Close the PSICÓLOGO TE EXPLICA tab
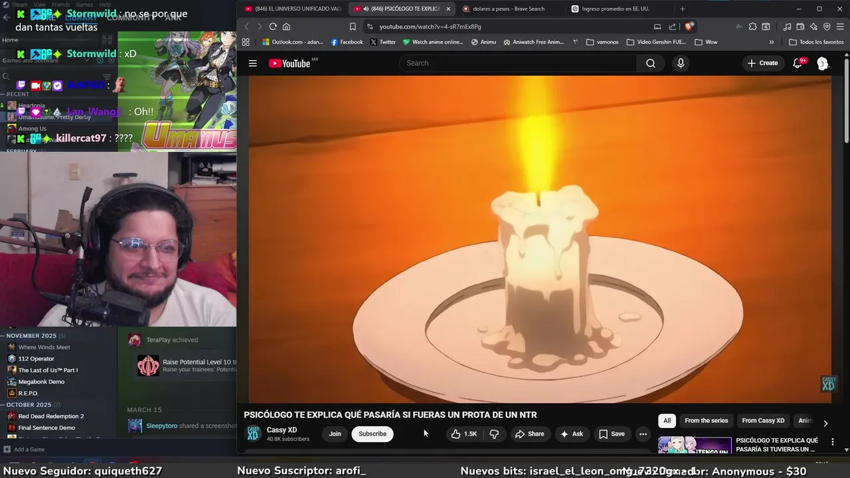This screenshot has height=478, width=850. [448, 9]
